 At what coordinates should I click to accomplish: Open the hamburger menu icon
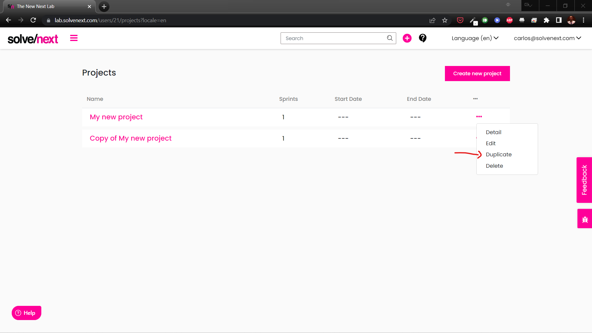click(74, 38)
